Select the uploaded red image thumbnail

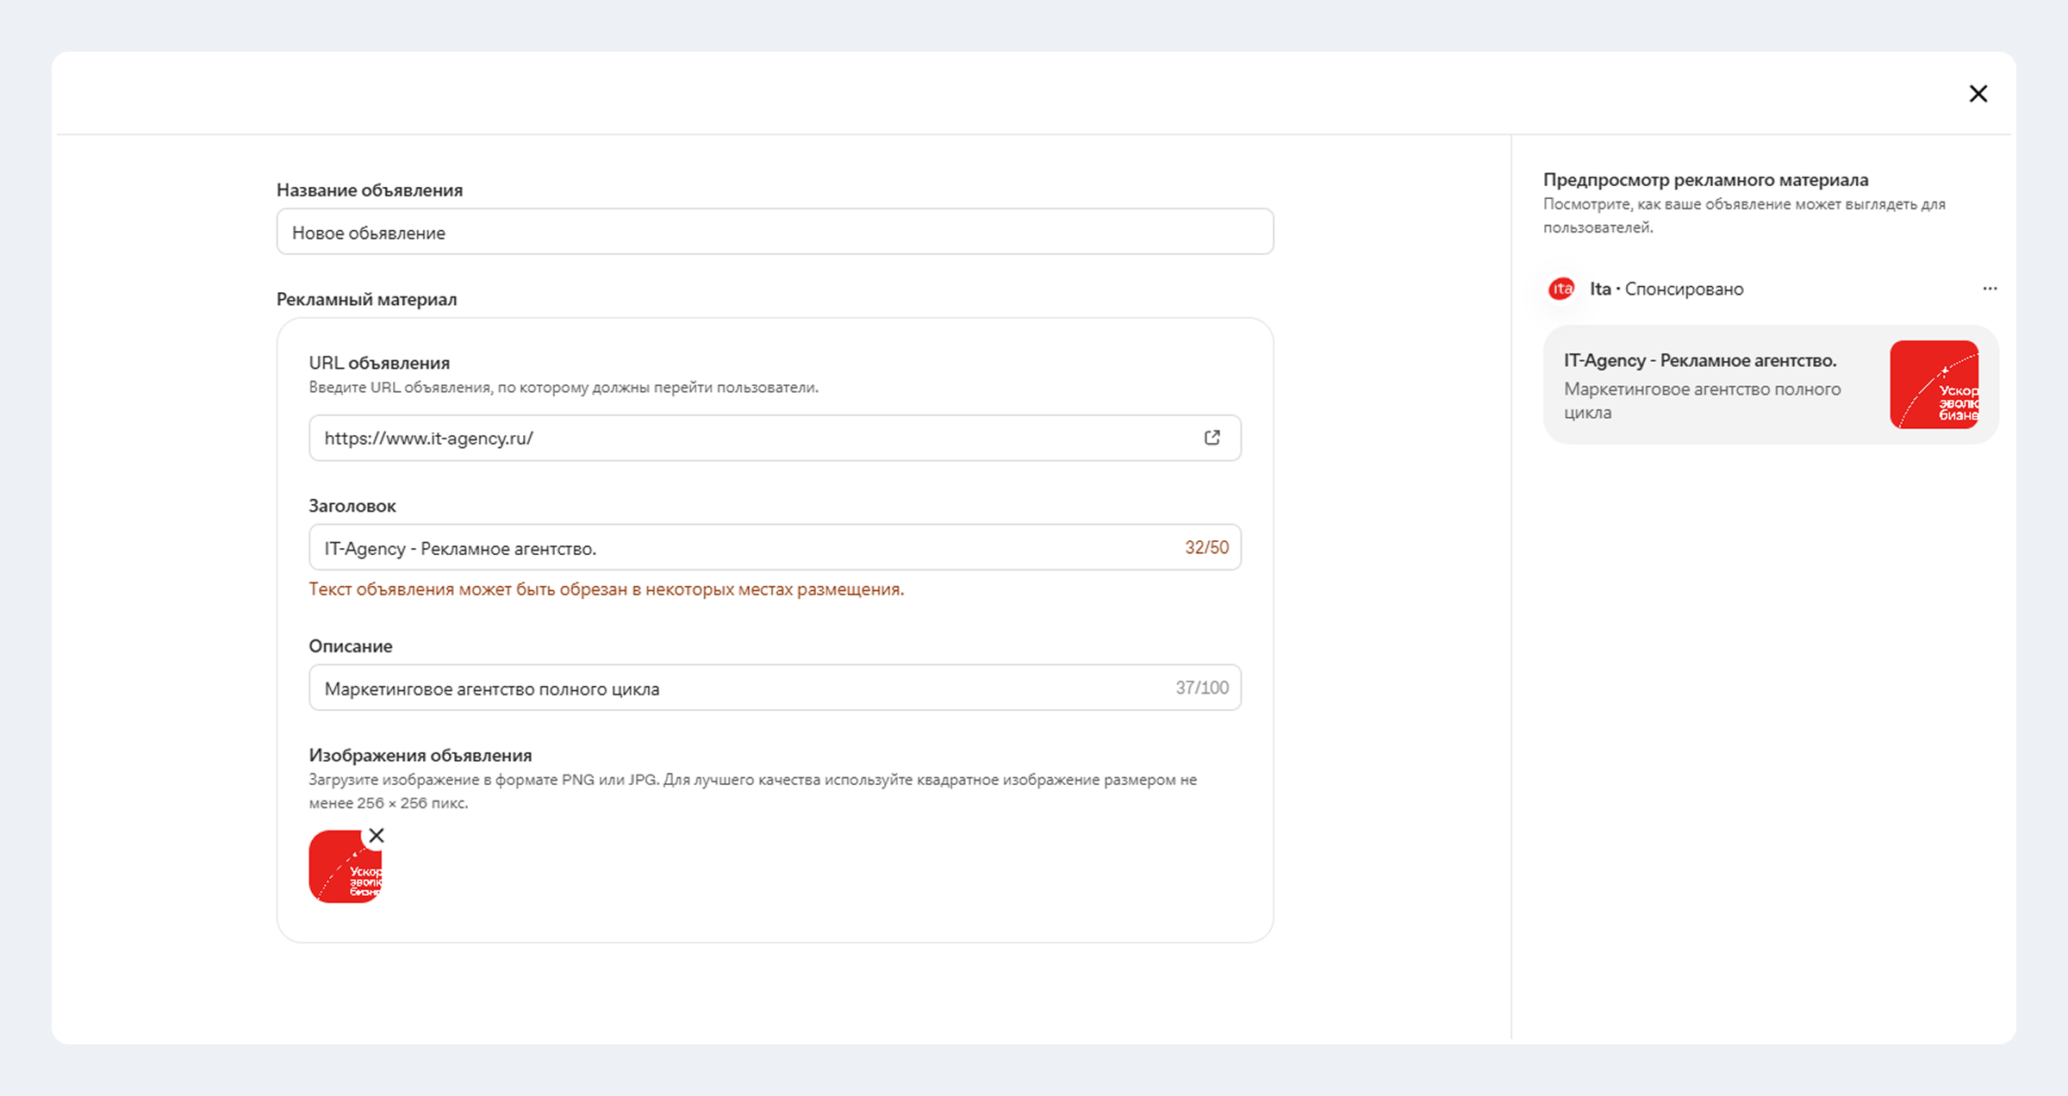point(345,867)
